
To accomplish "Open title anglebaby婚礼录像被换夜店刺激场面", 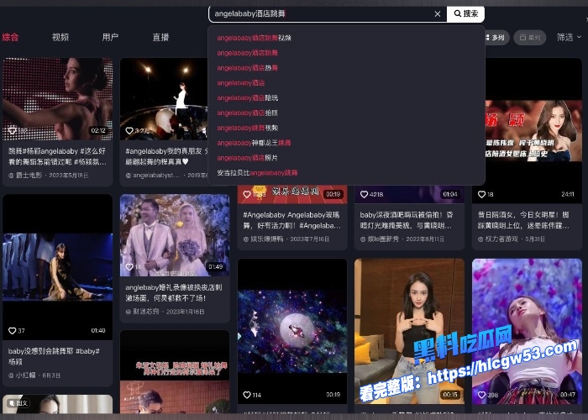I will click(x=174, y=292).
